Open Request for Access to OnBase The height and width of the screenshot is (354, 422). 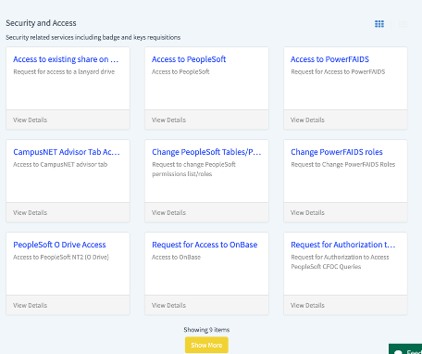tap(205, 245)
